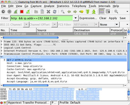Click the packet list horizontal scrollbar
Image resolution: width=130 pixels, height=105 pixels.
(x=30, y=38)
